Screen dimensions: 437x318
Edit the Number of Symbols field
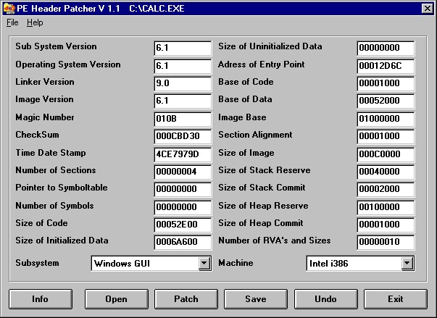183,207
